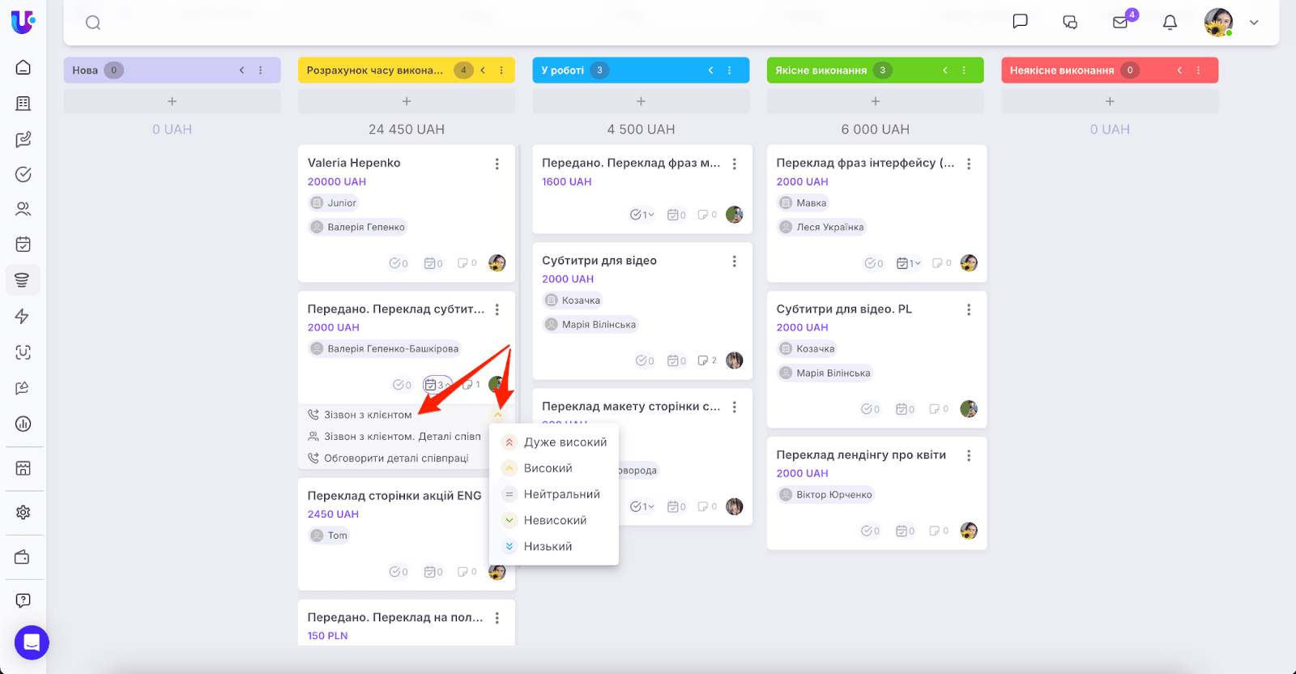This screenshot has height=674, width=1296.
Task: Click the Мавка company chip
Action: (x=804, y=203)
